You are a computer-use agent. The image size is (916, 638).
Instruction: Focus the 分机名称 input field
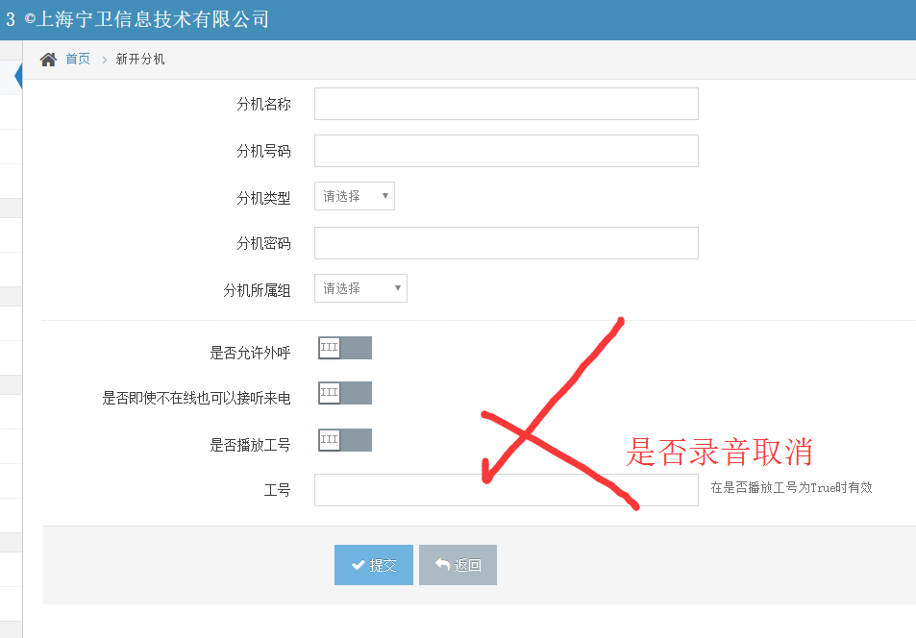[506, 104]
